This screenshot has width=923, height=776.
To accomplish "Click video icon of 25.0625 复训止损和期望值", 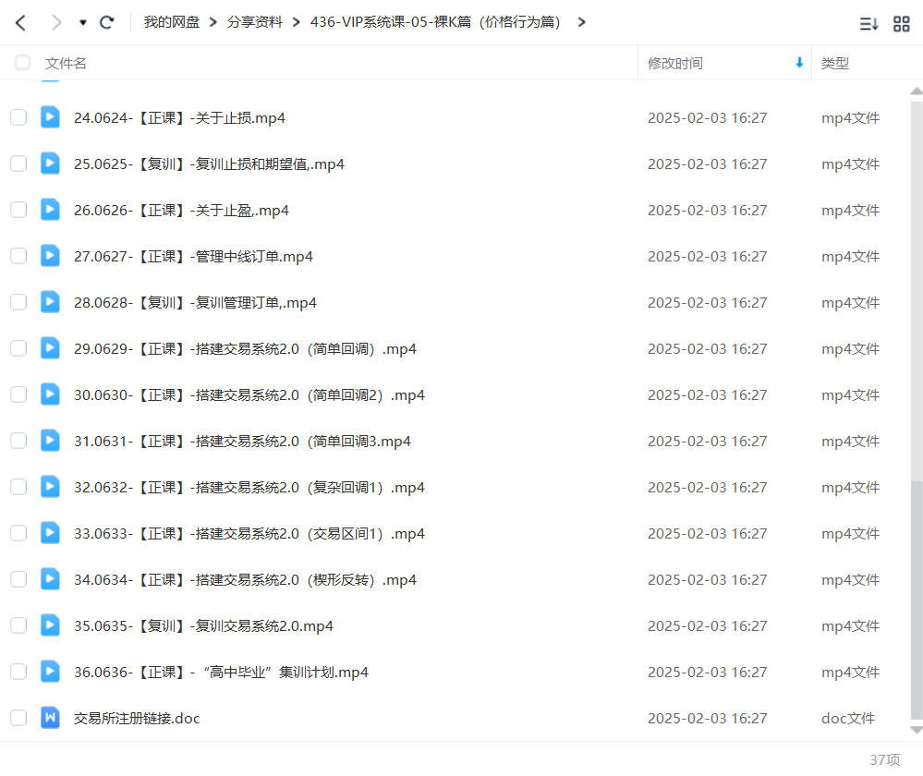I will click(50, 164).
